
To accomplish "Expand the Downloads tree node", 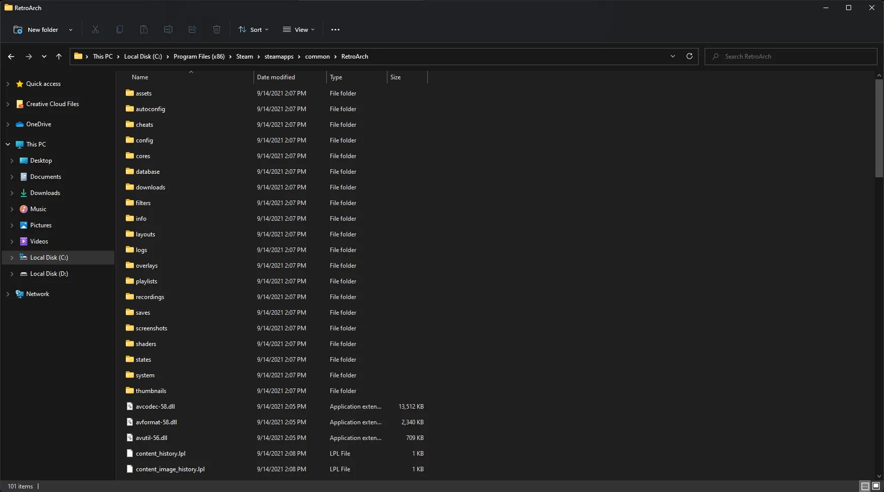I will [12, 193].
